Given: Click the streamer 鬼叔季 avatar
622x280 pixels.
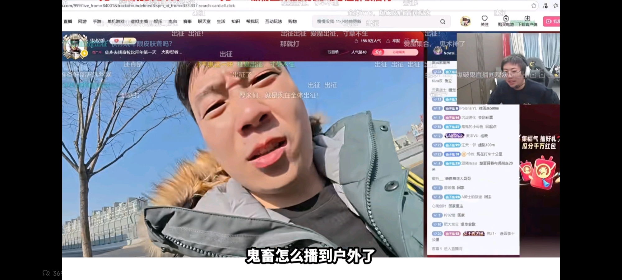Looking at the screenshot, I should coord(75,46).
